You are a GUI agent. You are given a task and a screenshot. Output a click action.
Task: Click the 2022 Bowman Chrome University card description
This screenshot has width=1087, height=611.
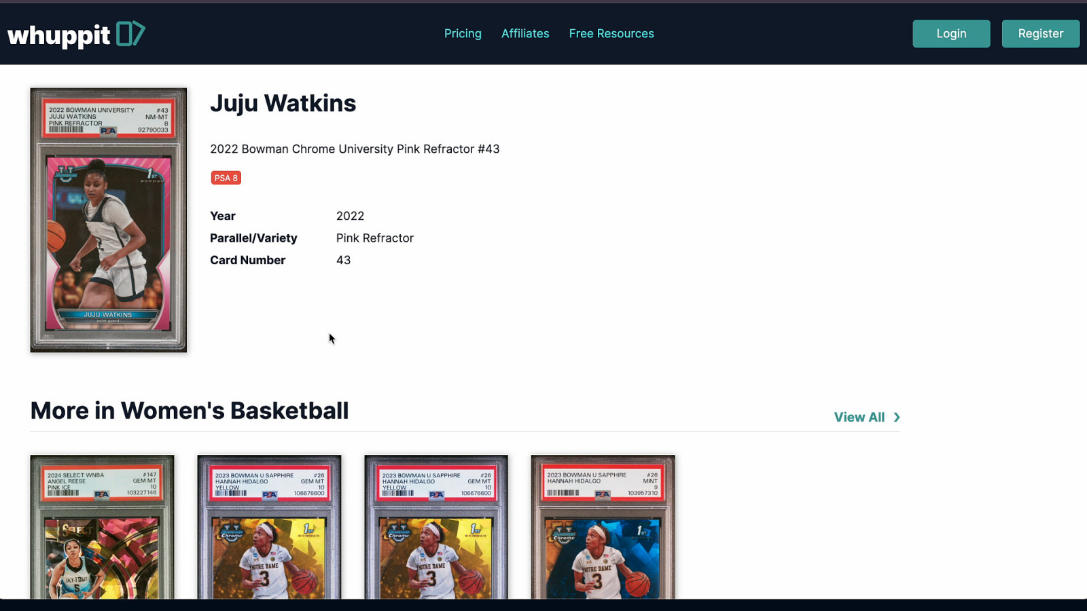tap(355, 149)
